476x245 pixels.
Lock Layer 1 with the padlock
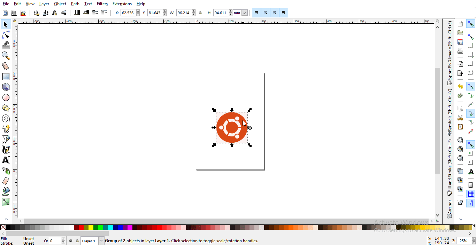click(x=76, y=240)
